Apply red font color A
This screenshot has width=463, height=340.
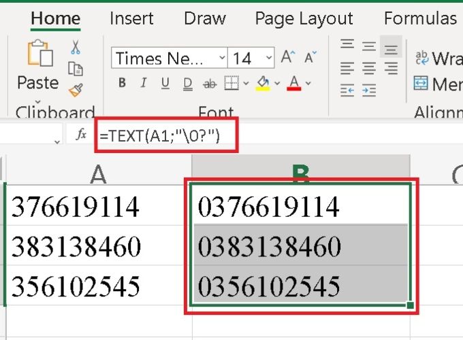(x=294, y=83)
